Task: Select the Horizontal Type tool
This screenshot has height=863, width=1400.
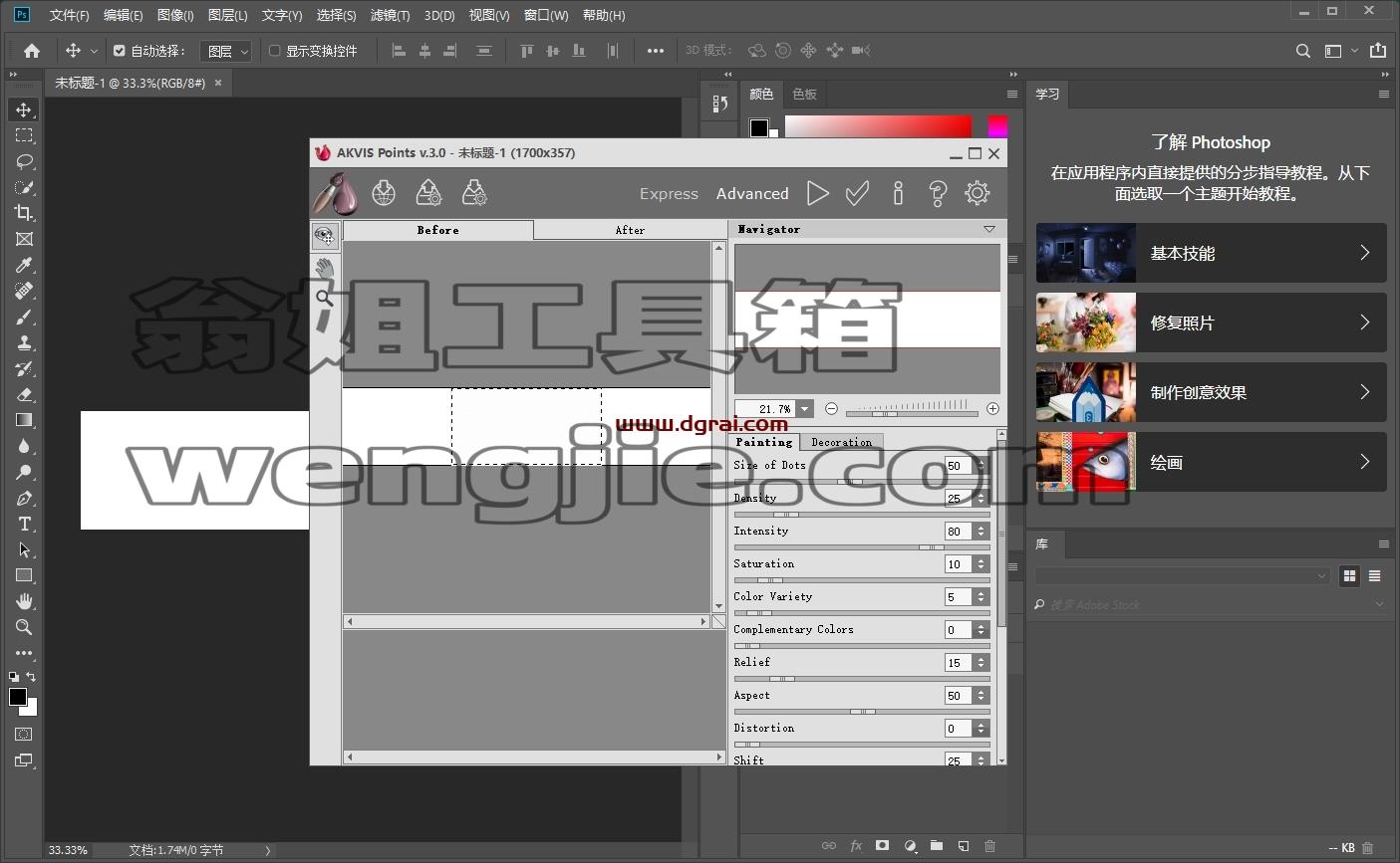Action: [x=24, y=524]
